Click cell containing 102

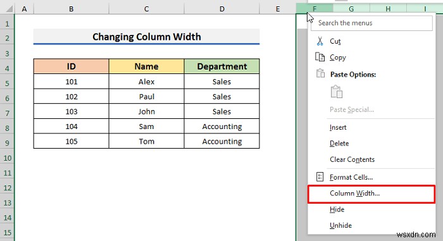pyautogui.click(x=71, y=97)
